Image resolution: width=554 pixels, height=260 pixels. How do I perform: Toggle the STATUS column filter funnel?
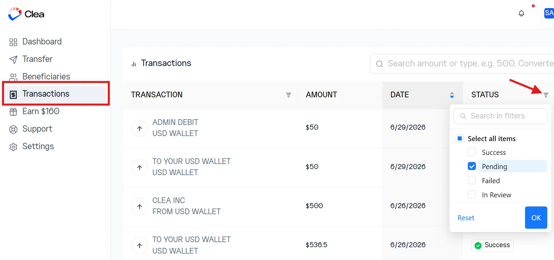546,95
